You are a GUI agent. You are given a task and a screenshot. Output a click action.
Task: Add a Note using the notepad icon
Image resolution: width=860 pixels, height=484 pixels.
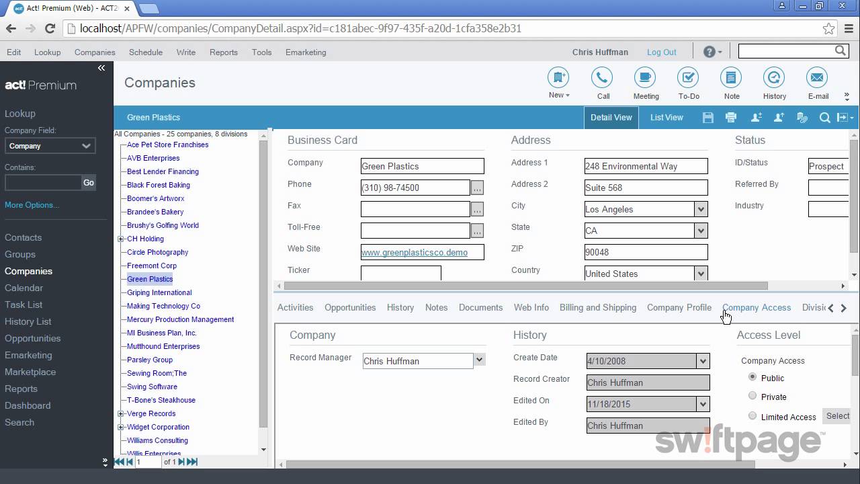(731, 78)
